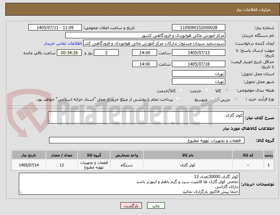
Task: Toggle the اسناد خزانه اسلامی payment checkbox
Action: 178,99
